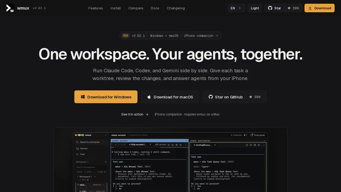This screenshot has width=341, height=192.
Task: Open the Compare nav item
Action: (x=136, y=8)
